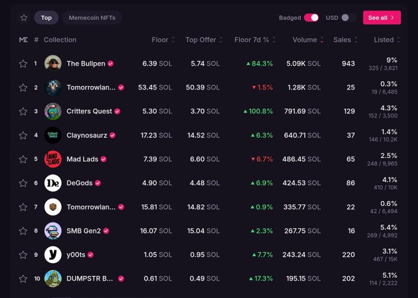The height and width of the screenshot is (298, 418).
Task: Star the y00ts collection
Action: pos(23,255)
